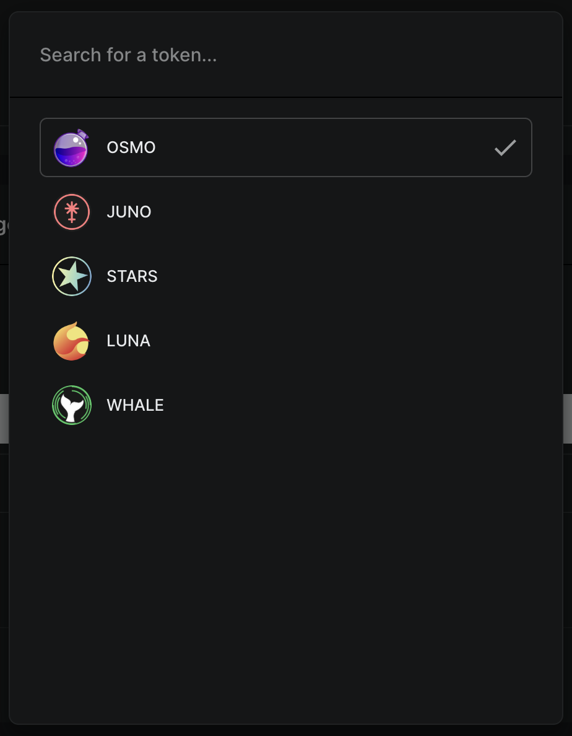
Task: Select the LUNA token label
Action: (128, 341)
